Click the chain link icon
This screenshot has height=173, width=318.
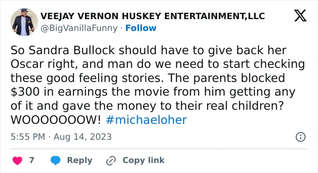pyautogui.click(x=111, y=161)
